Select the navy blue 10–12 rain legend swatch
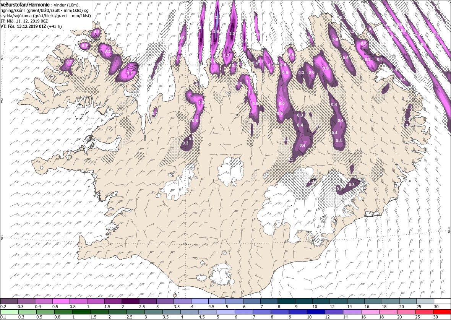451x320 pixels. 316,312
